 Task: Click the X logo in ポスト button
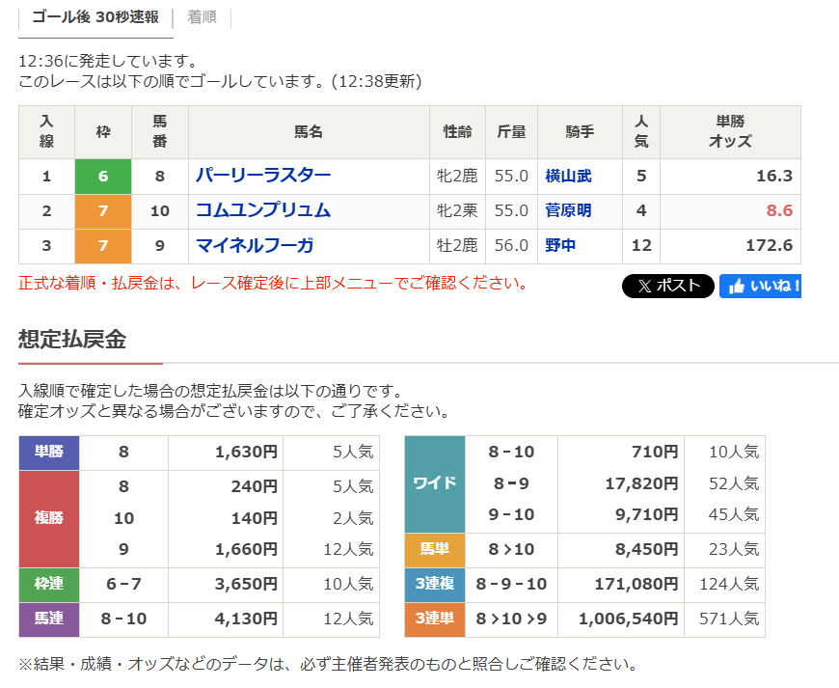tap(644, 287)
